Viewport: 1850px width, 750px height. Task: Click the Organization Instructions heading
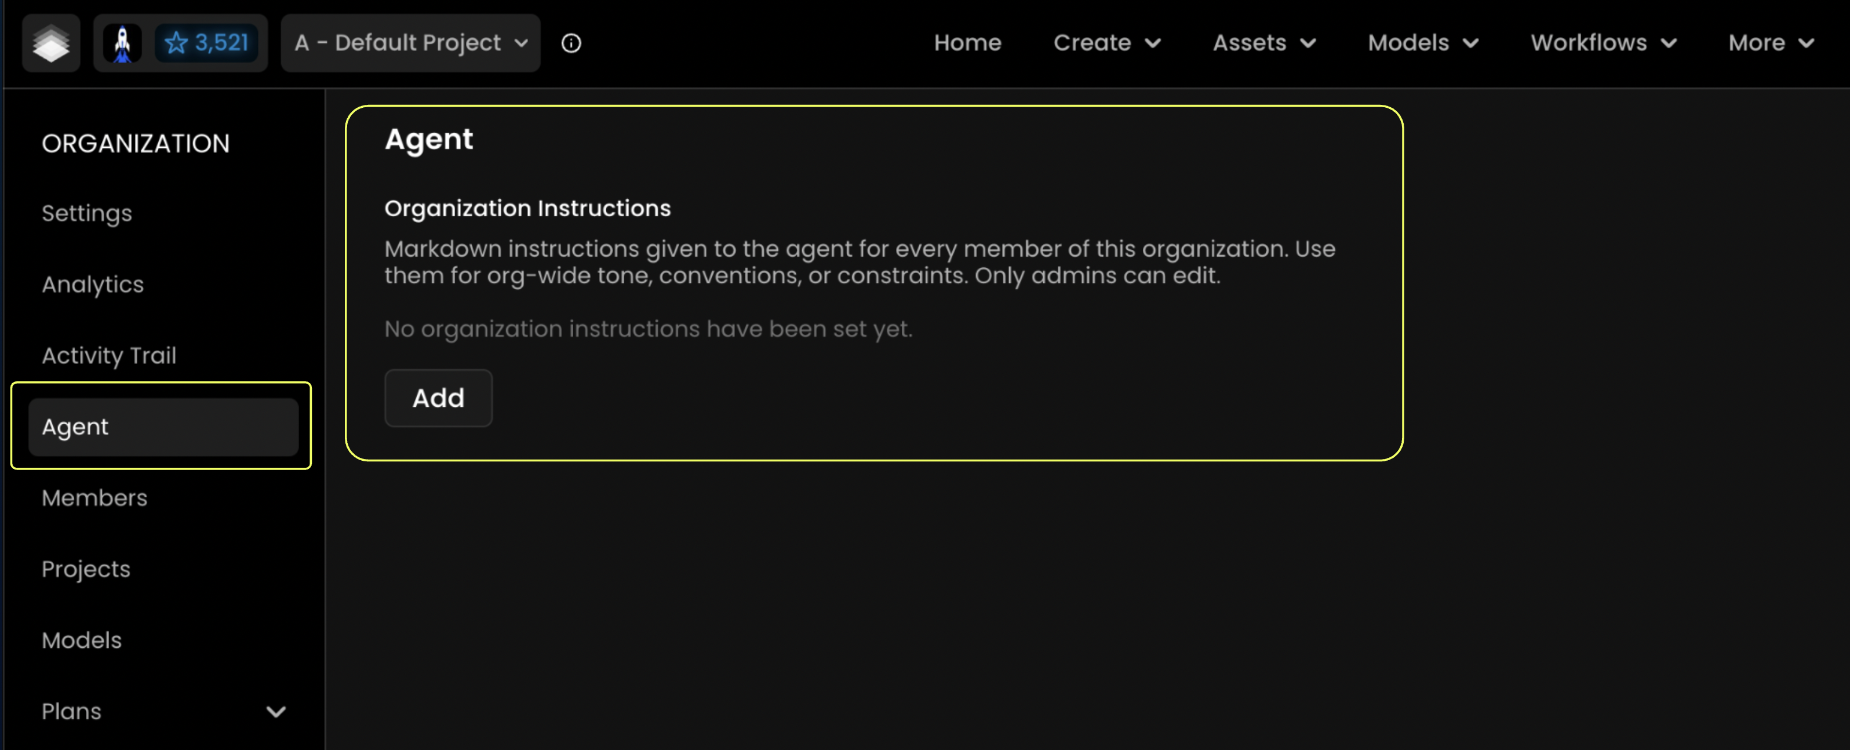click(527, 208)
